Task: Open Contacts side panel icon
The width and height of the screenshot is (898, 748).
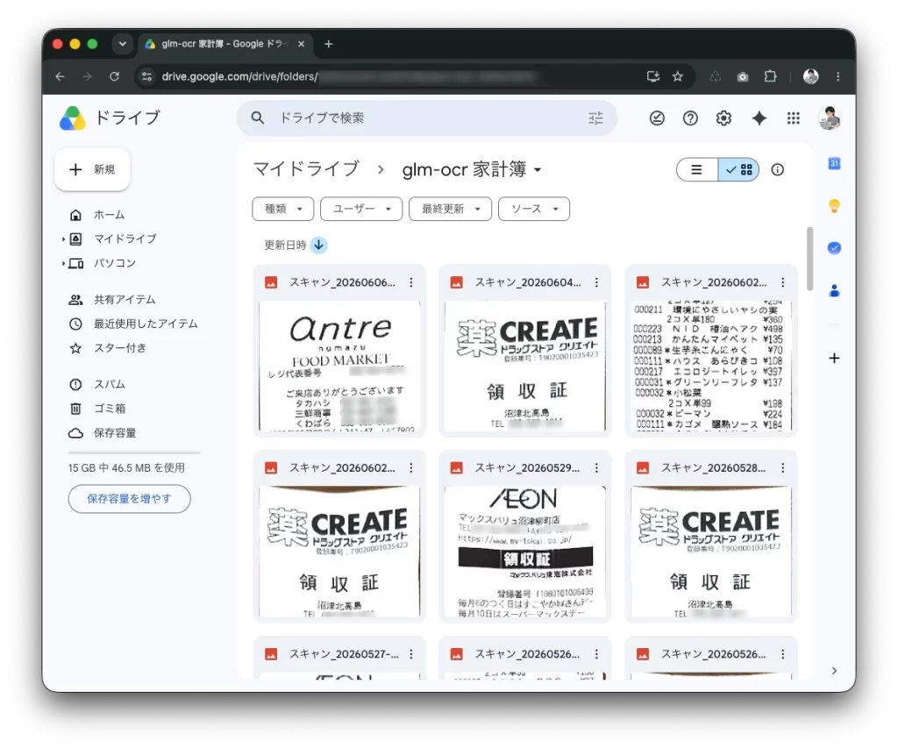Action: (x=834, y=291)
